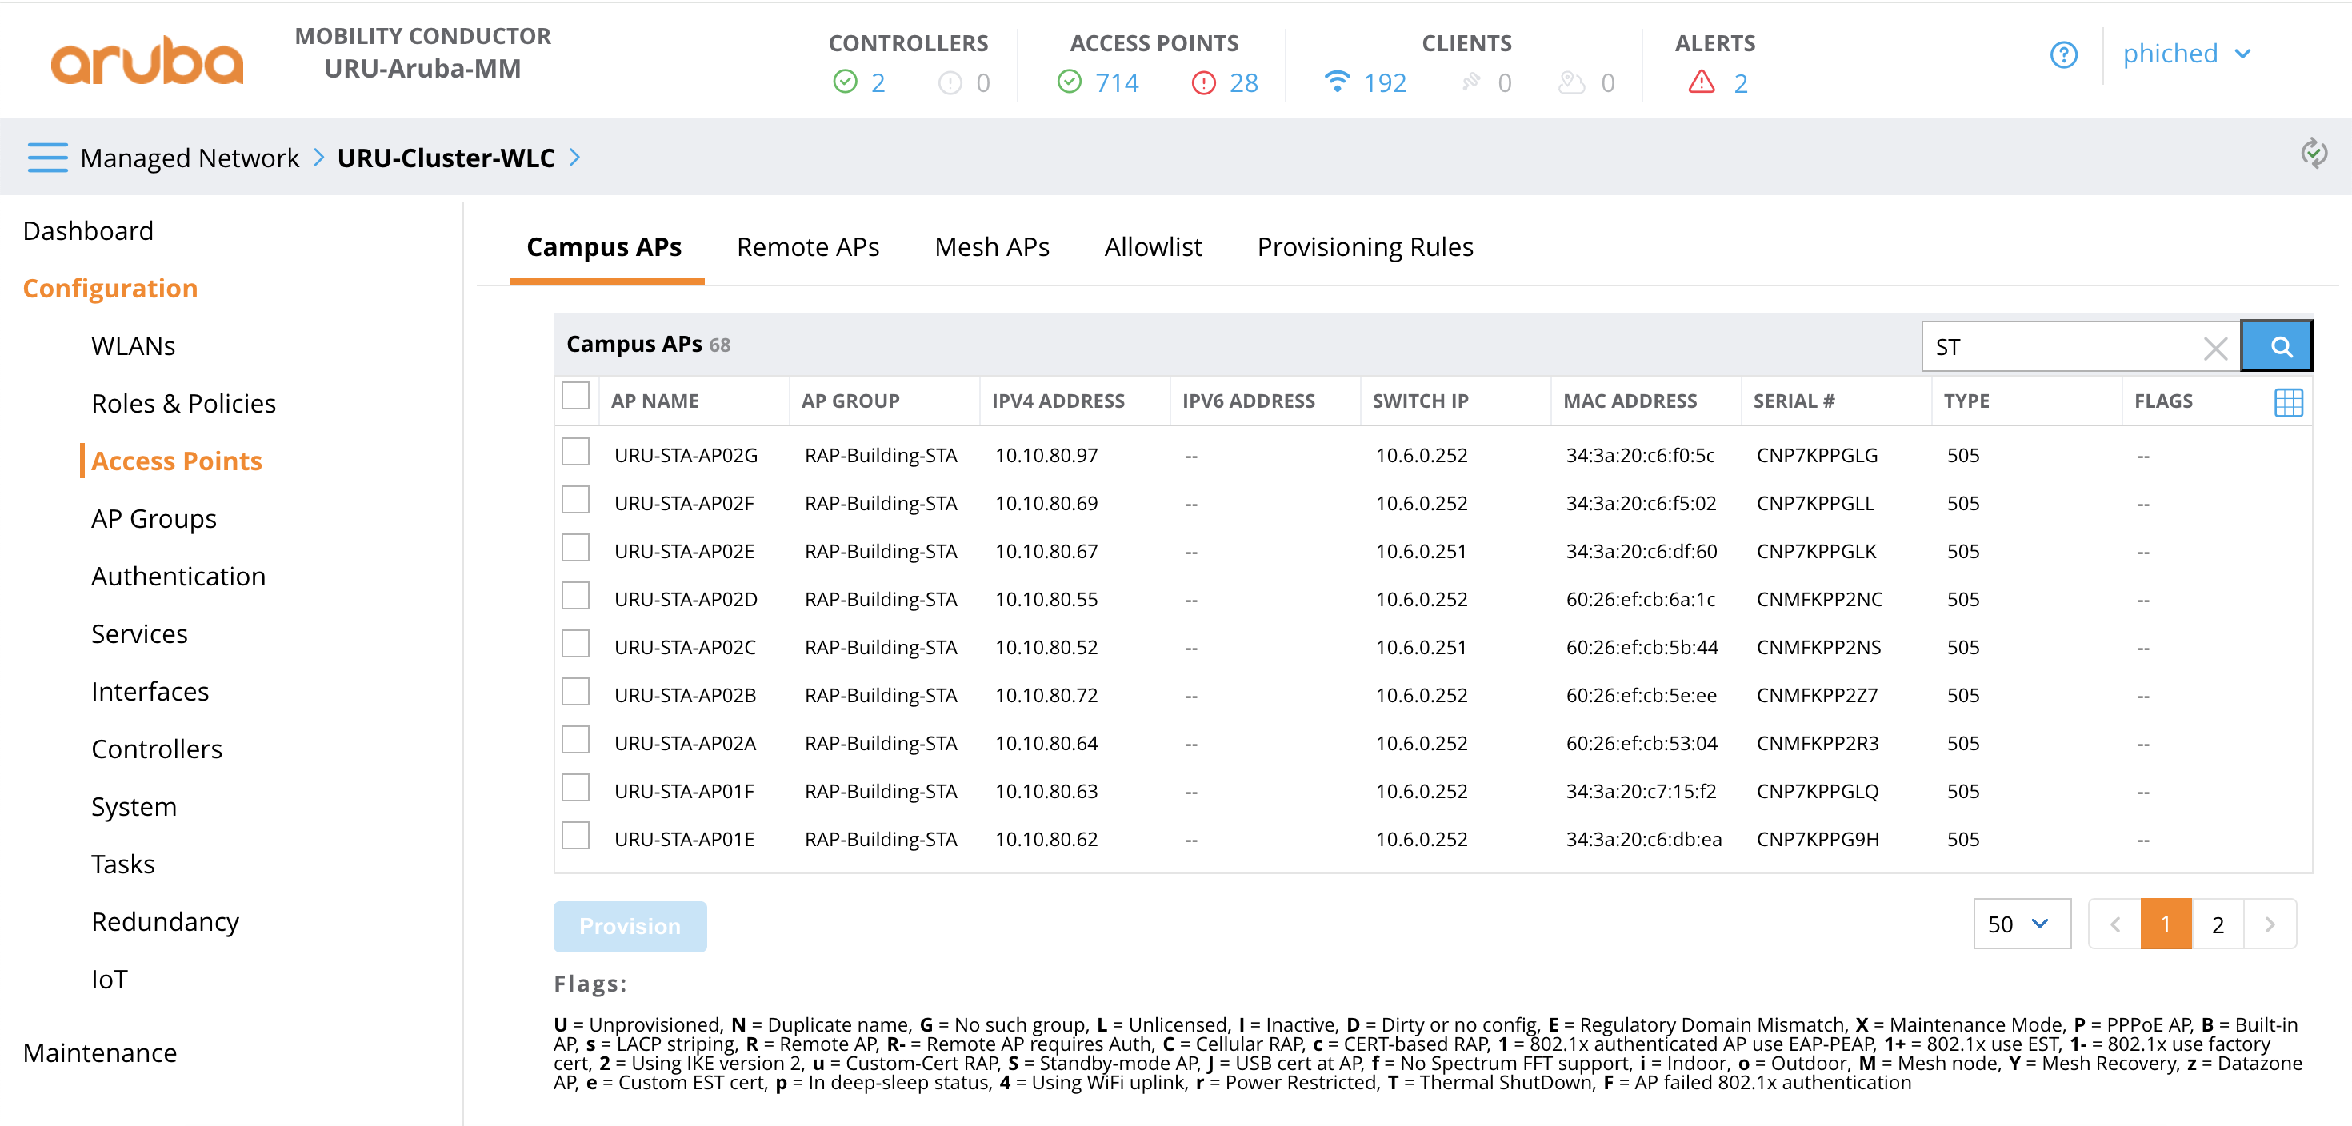Go to page 2 of results
Viewport: 2352px width, 1126px height.
pos(2217,924)
